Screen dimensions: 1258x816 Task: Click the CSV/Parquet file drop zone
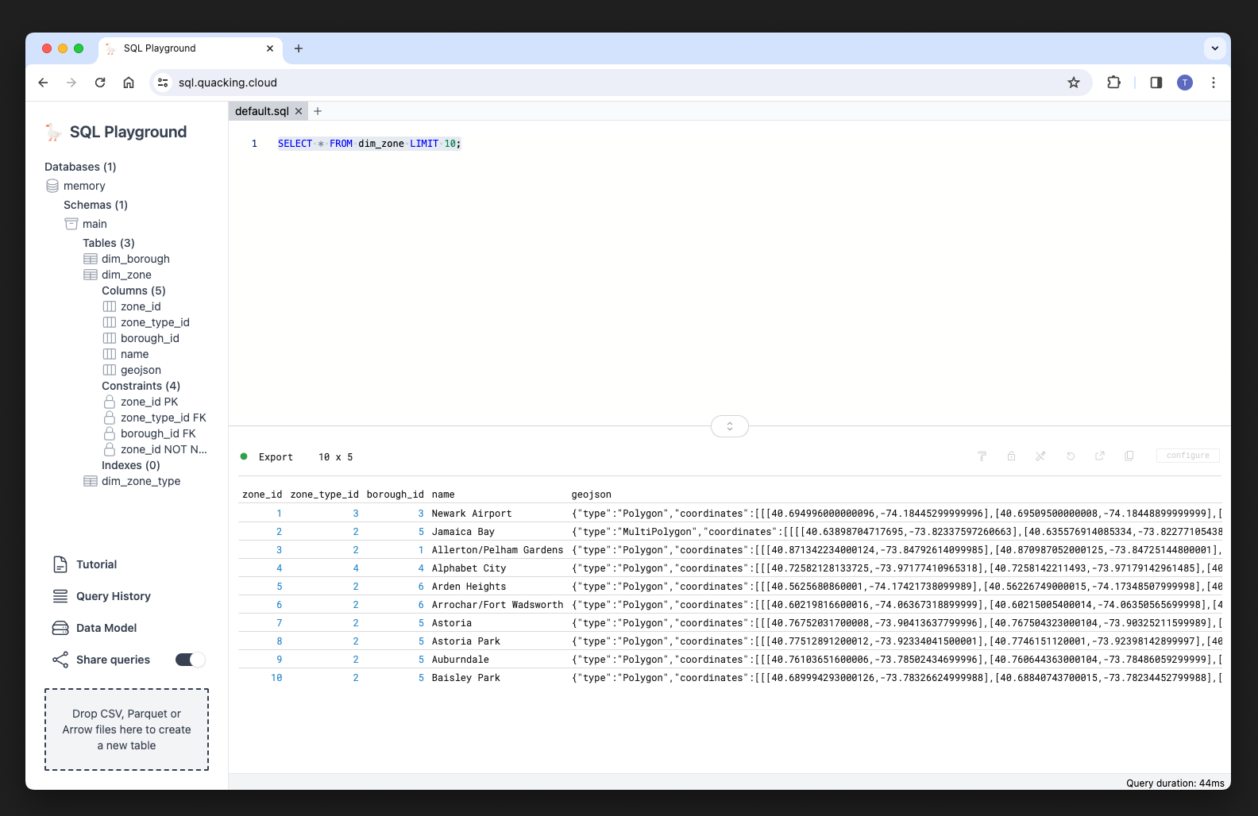click(x=127, y=729)
